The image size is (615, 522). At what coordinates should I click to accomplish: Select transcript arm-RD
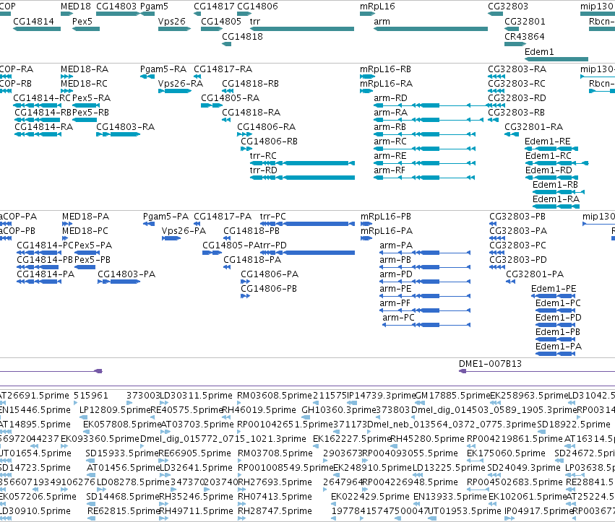(391, 98)
